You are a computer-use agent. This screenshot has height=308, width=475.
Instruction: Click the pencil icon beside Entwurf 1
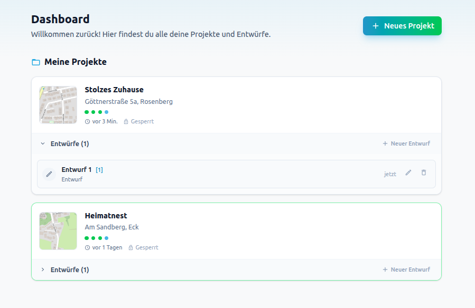point(407,172)
